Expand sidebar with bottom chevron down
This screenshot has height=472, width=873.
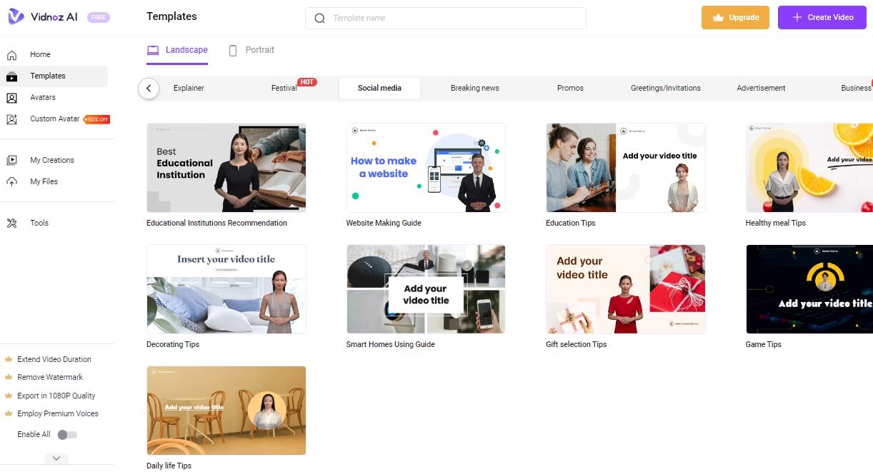point(56,458)
